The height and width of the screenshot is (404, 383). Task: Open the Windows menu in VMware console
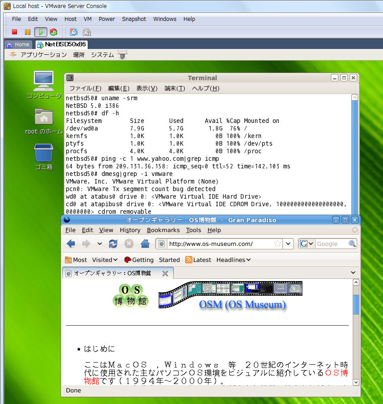(165, 19)
